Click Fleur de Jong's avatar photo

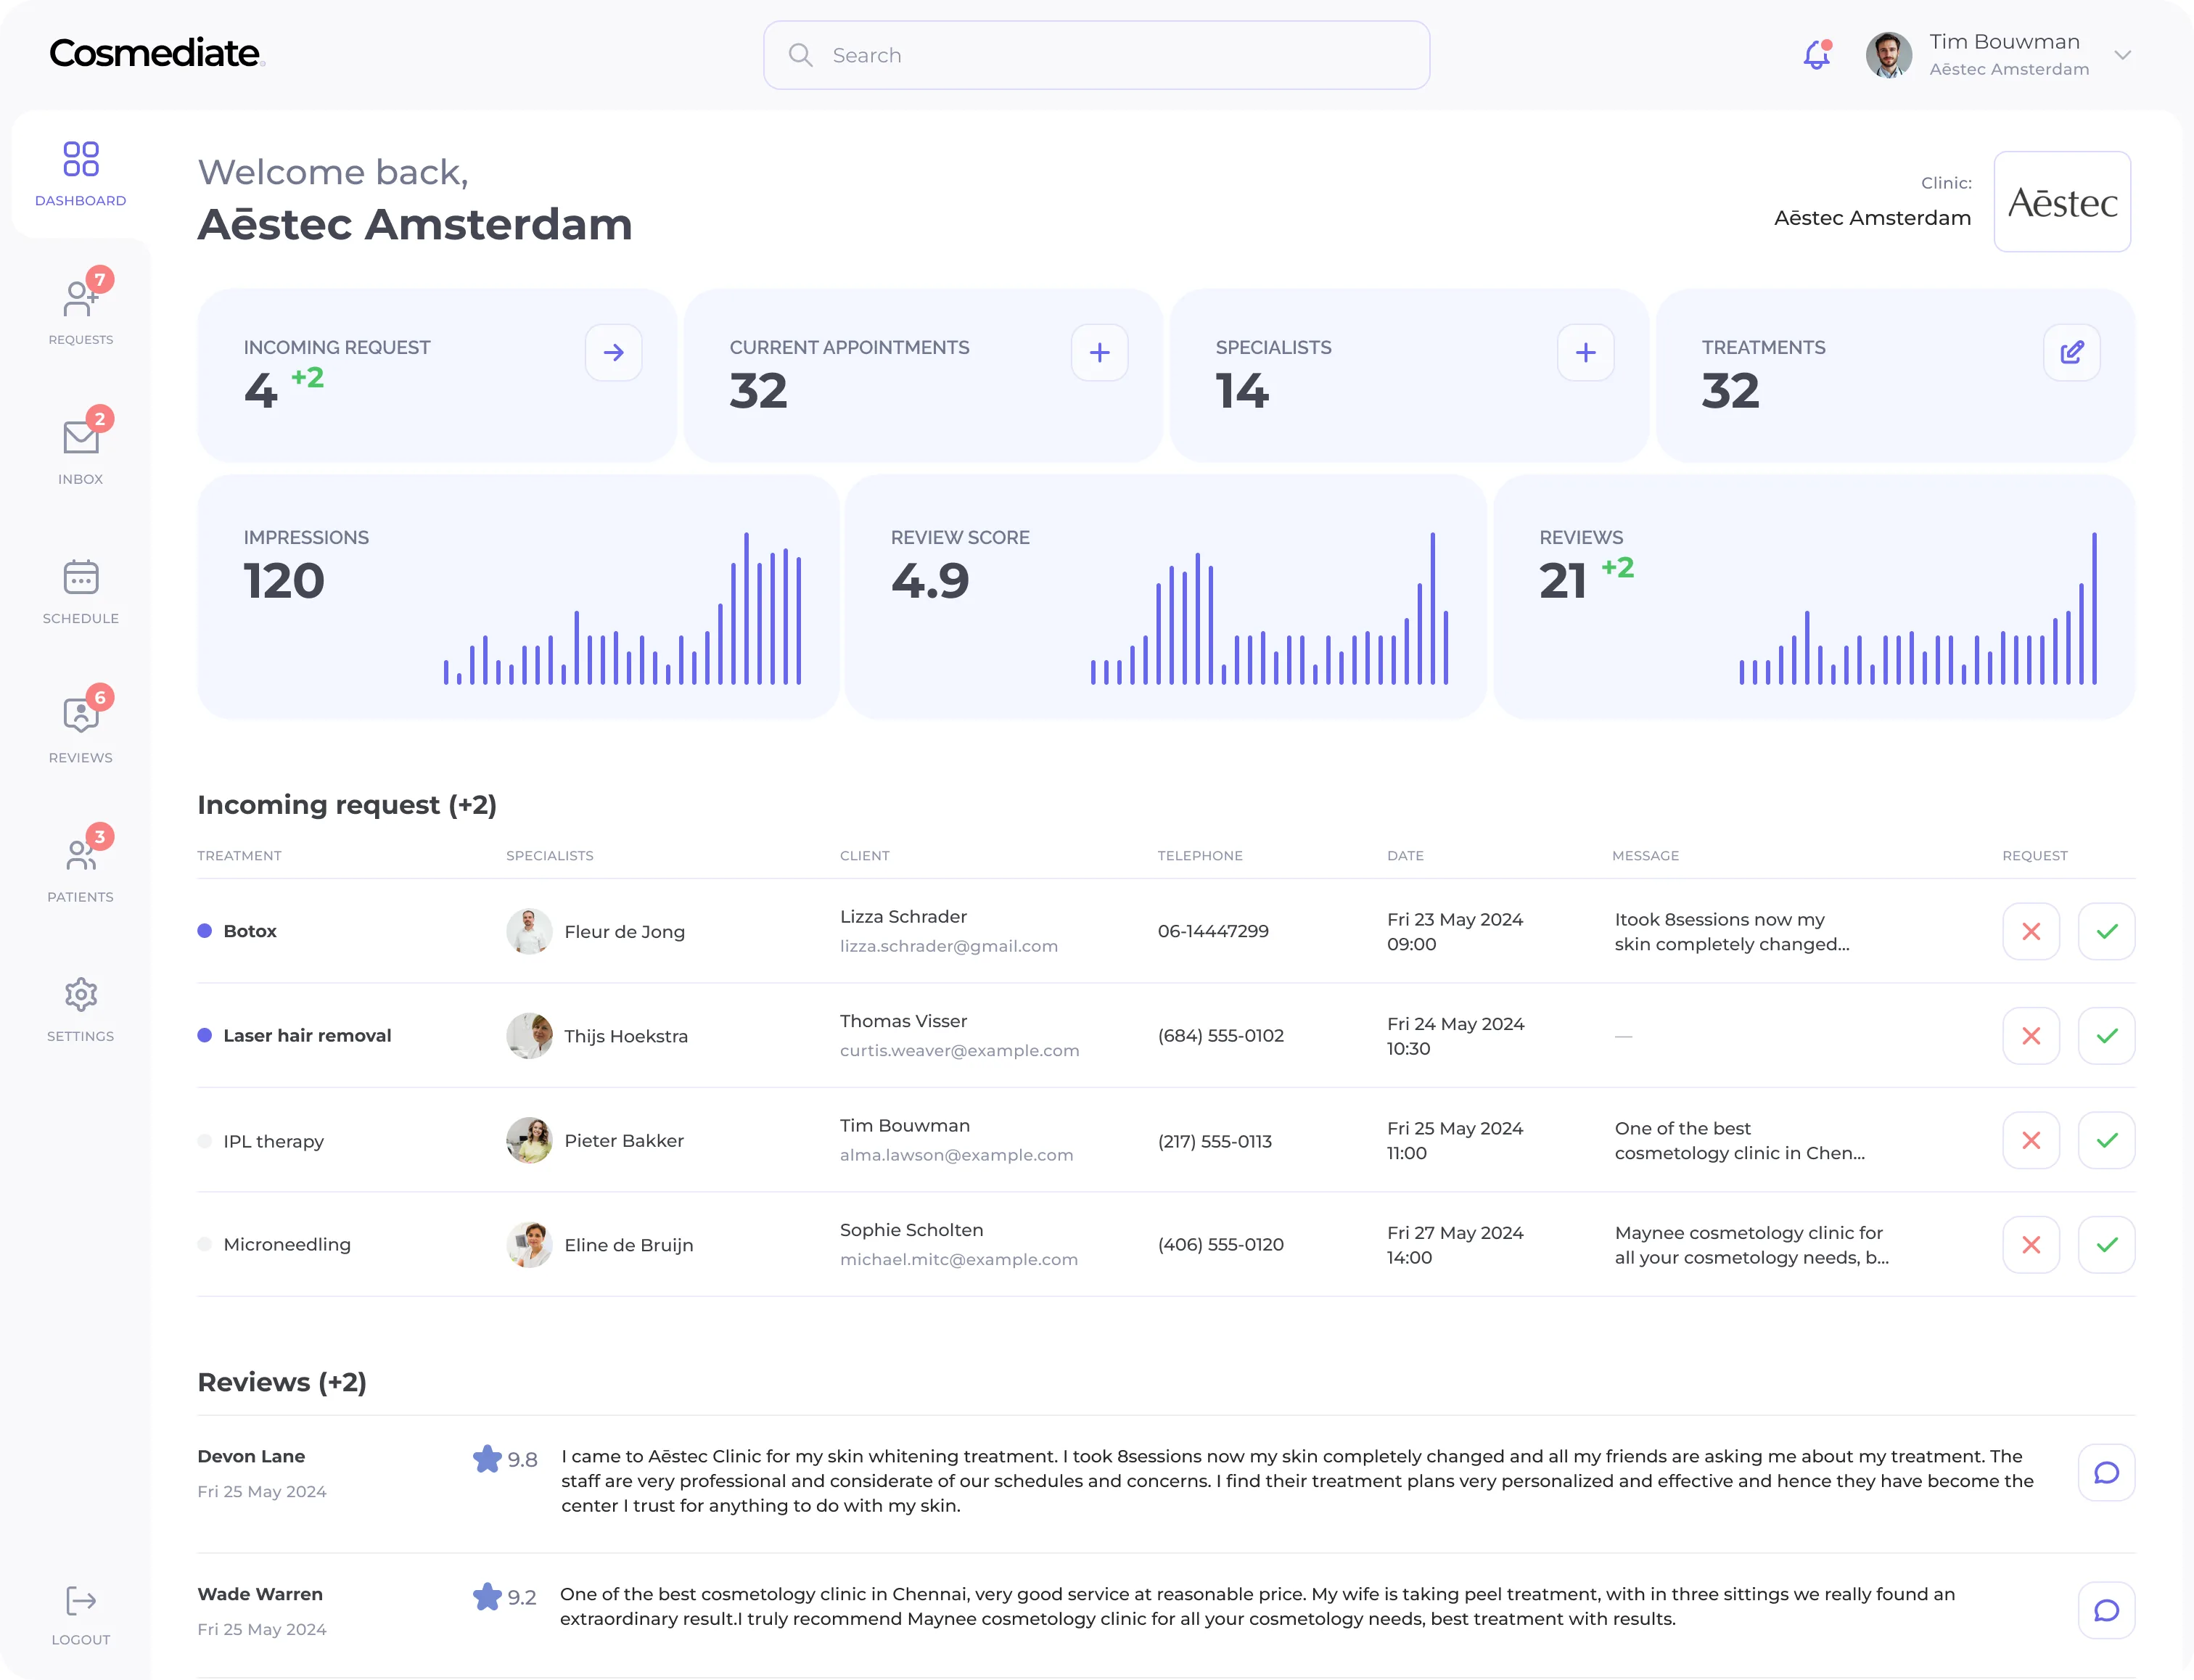[529, 931]
